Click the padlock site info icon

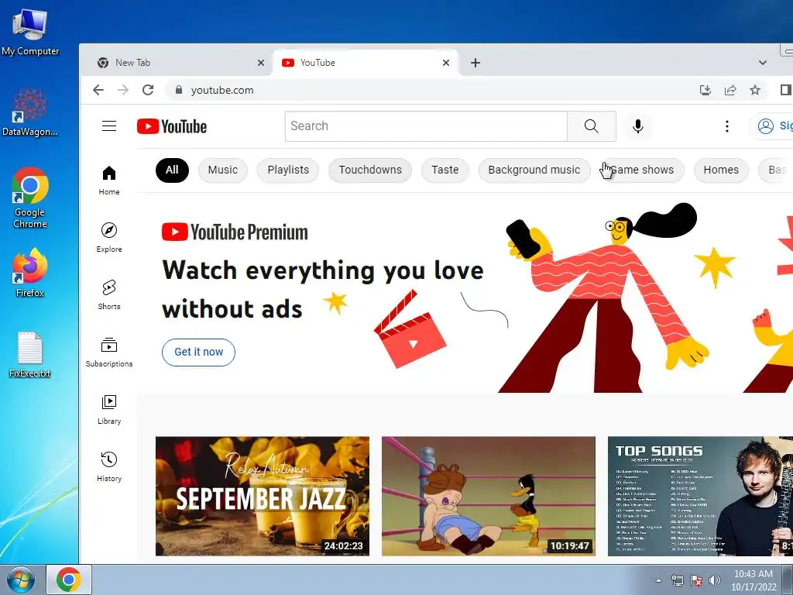click(178, 90)
